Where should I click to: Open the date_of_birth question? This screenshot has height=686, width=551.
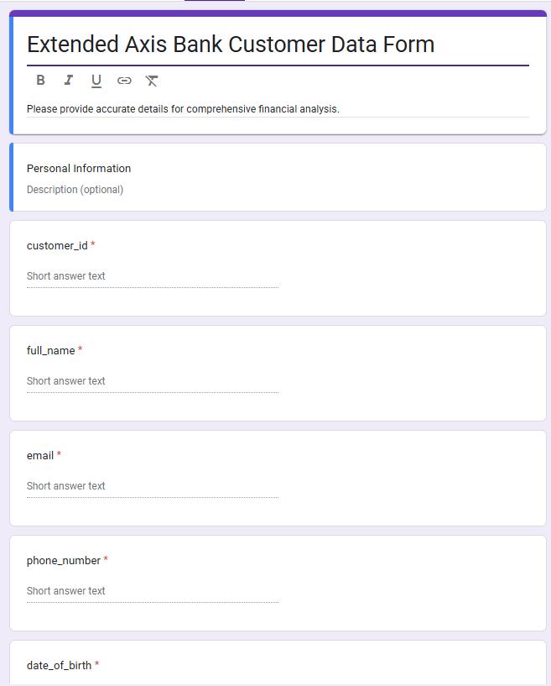click(59, 666)
